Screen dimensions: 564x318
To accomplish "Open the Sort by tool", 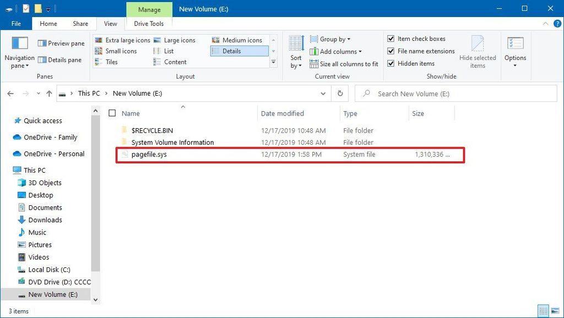I will pos(296,52).
